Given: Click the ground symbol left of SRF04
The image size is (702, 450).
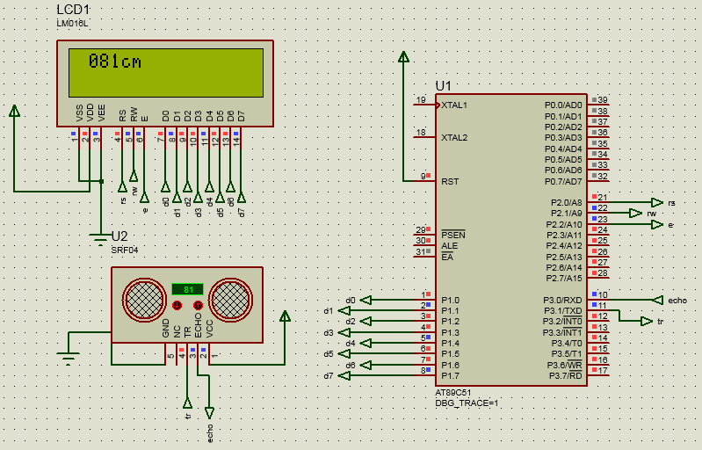Looking at the screenshot, I should pos(66,356).
